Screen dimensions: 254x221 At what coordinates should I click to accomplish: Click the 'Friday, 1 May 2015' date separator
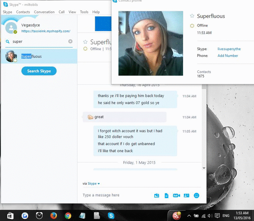click(x=139, y=162)
